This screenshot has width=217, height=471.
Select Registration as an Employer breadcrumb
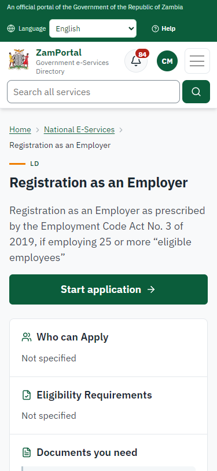[60, 146]
